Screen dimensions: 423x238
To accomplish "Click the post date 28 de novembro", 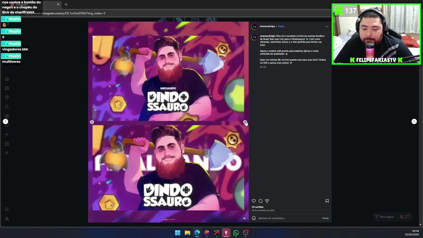I will [x=263, y=210].
